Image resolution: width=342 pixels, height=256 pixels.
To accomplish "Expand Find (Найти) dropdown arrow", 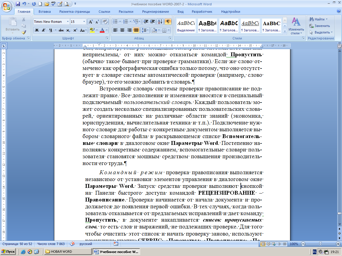I will click(327, 19).
